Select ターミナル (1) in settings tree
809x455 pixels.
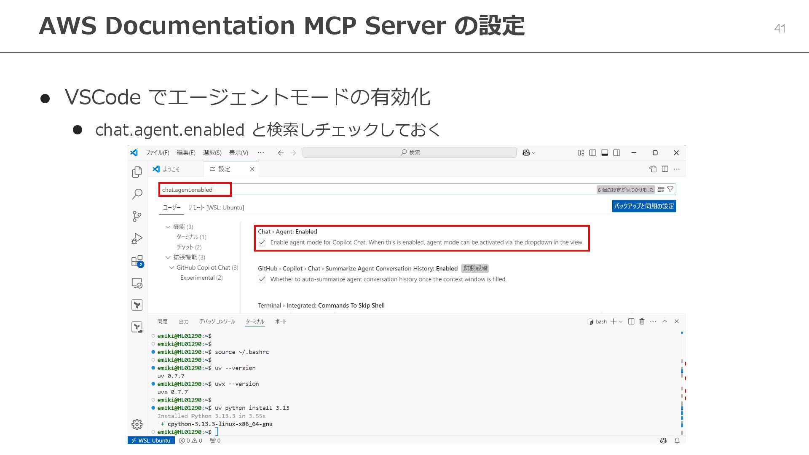191,237
